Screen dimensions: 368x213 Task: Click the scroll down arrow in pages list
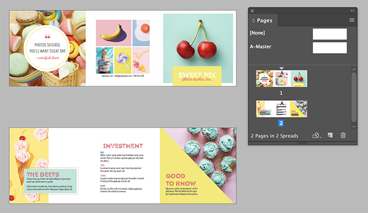354,126
